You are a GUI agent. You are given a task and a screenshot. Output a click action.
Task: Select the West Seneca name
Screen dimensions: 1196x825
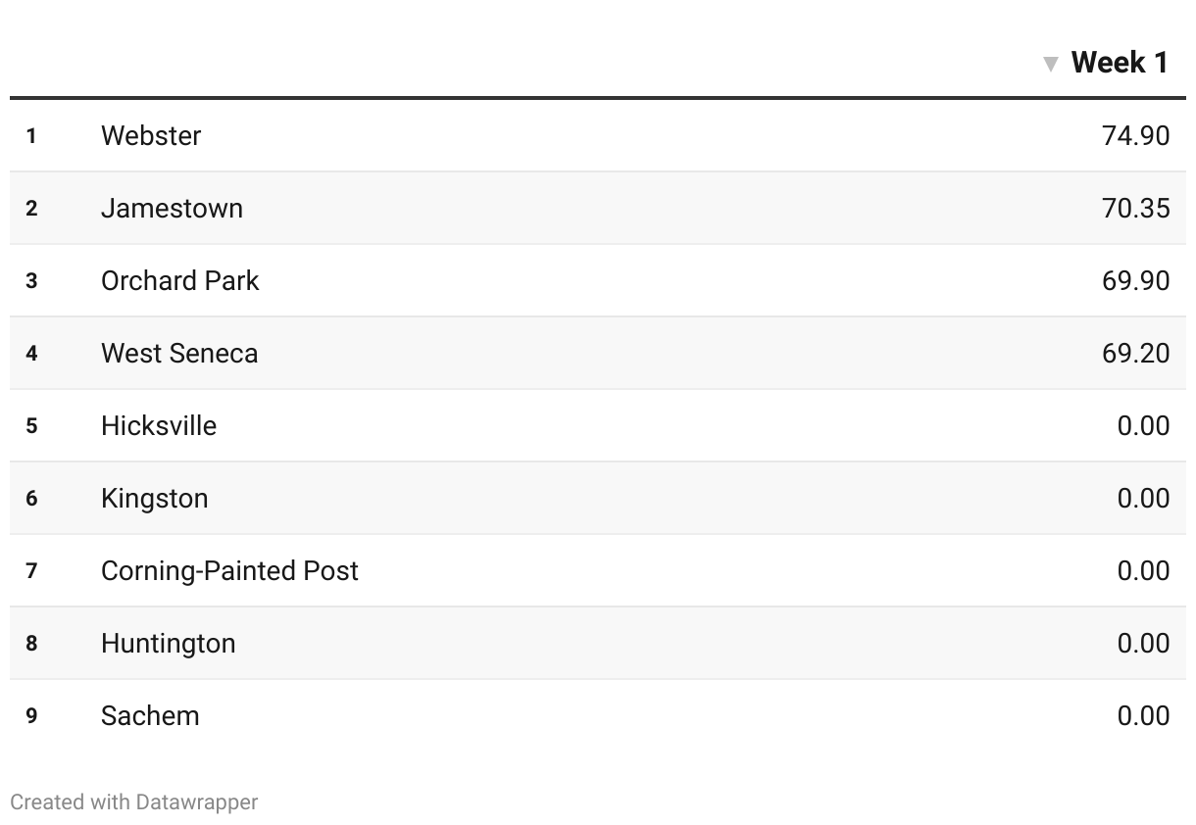tap(179, 353)
